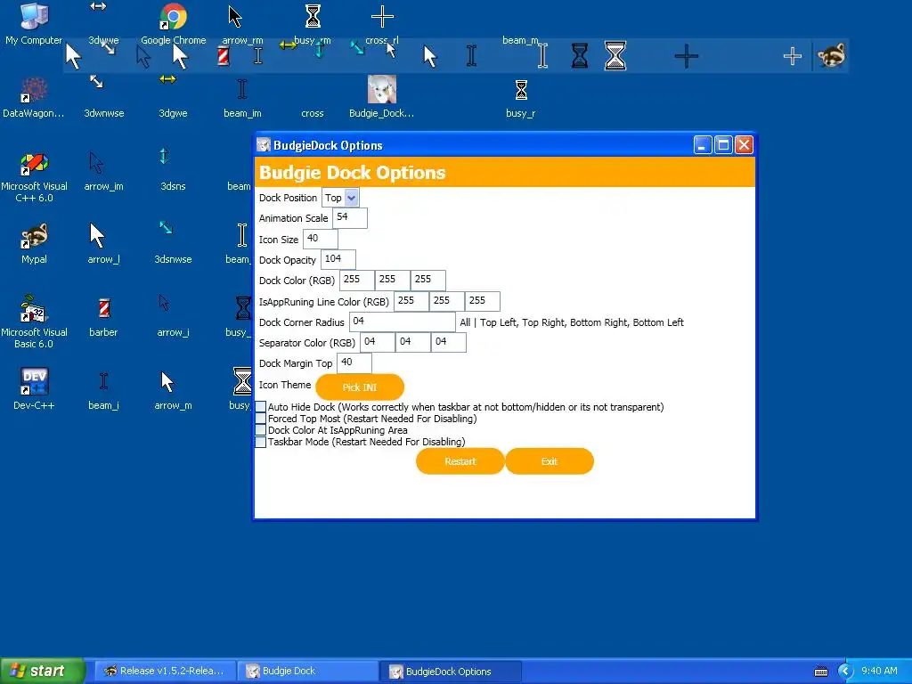The width and height of the screenshot is (912, 684).
Task: Select the beam_im cursor file on the desktop
Action: [242, 98]
